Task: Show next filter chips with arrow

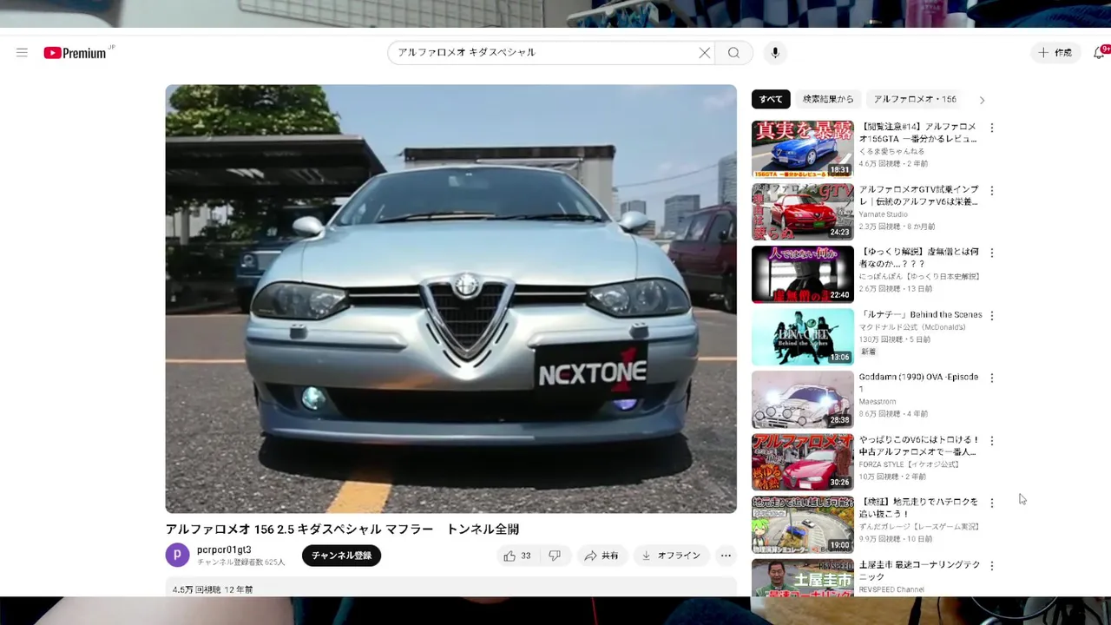Action: pyautogui.click(x=982, y=100)
